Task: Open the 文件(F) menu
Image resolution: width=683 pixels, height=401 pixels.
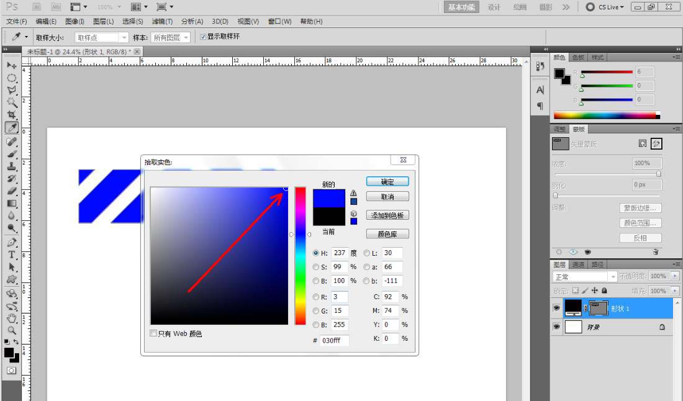Action: point(17,21)
